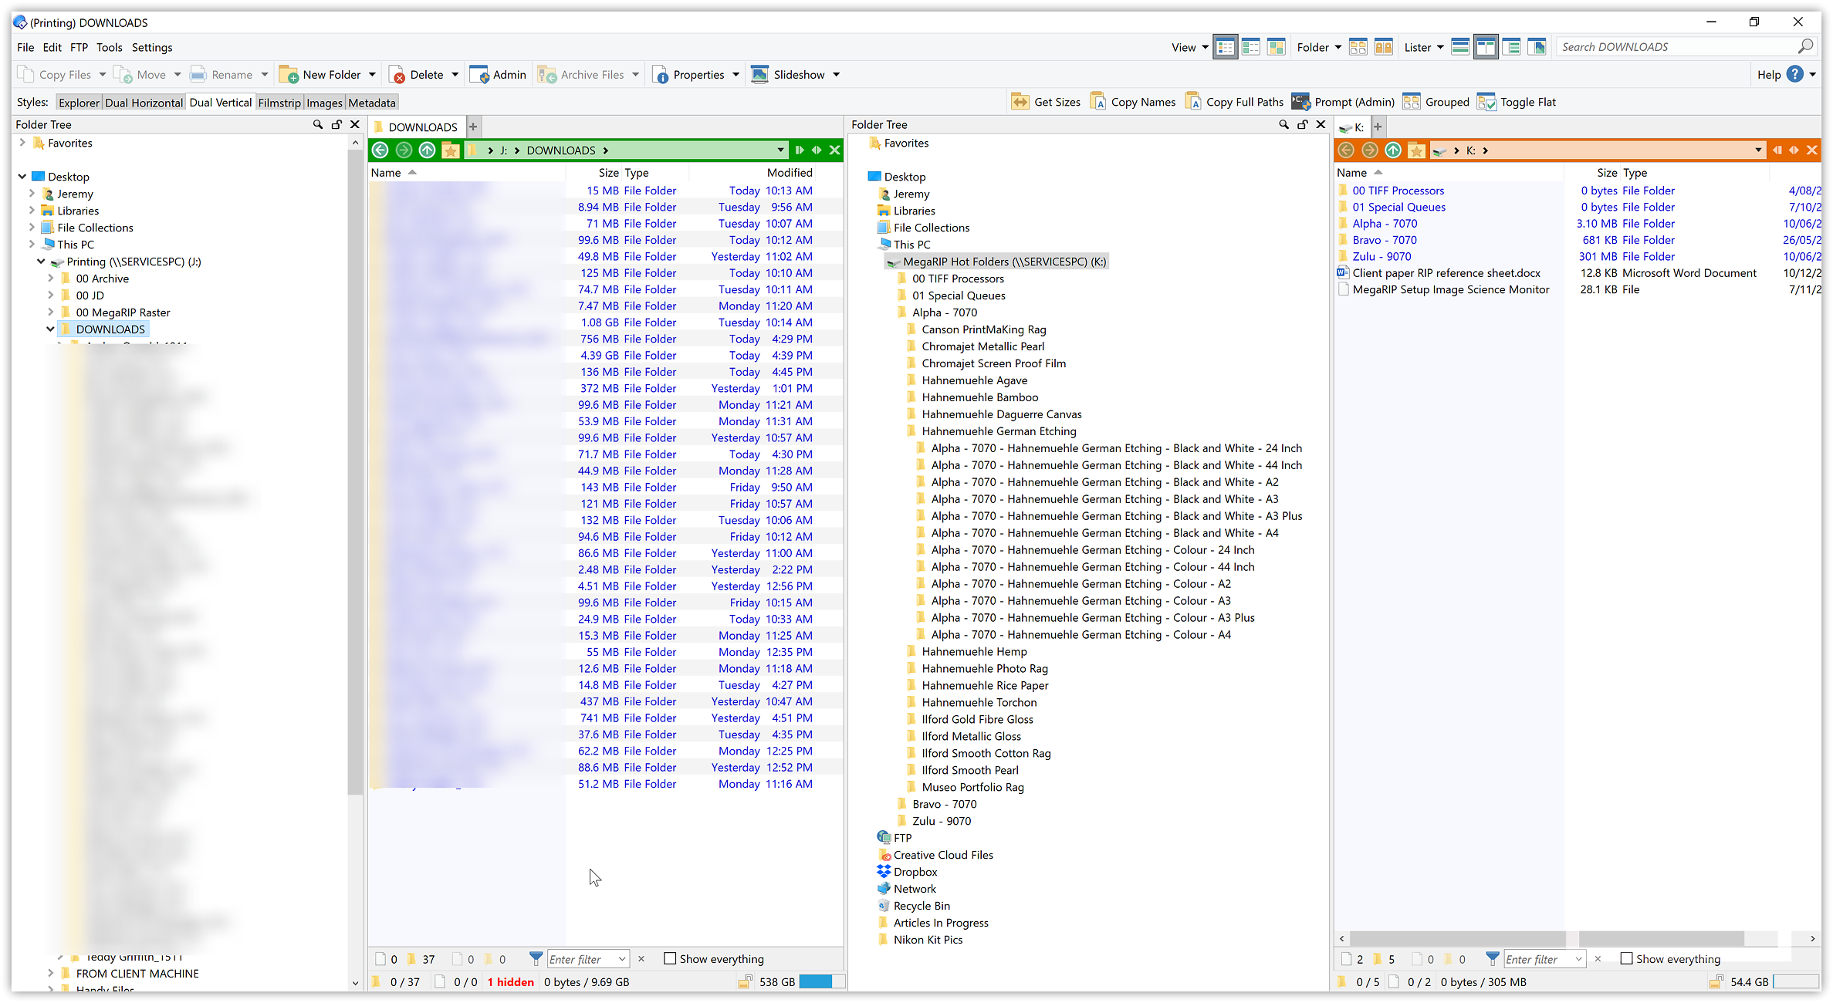Collapse the DOWNLOADS folder in tree
Image resolution: width=1833 pixels, height=1003 pixels.
(x=50, y=329)
